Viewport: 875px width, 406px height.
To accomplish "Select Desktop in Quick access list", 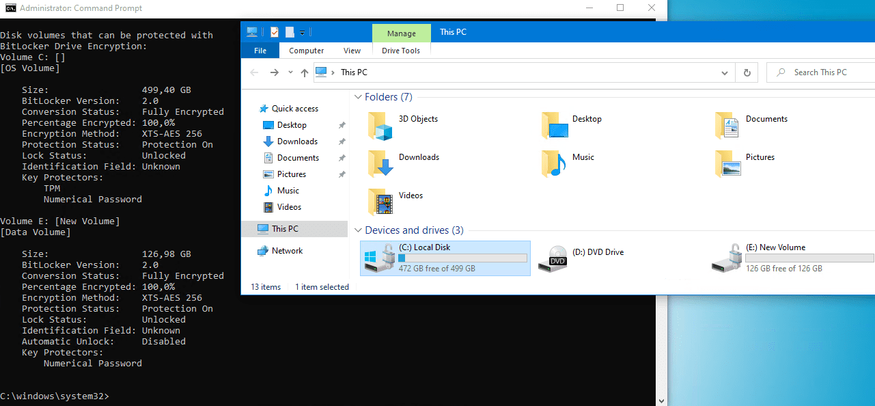I will coord(292,125).
